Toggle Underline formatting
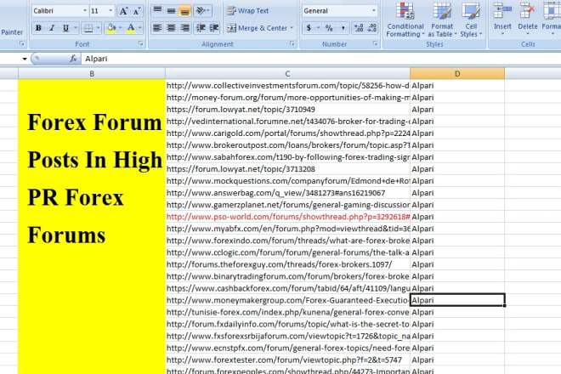 (x=65, y=28)
